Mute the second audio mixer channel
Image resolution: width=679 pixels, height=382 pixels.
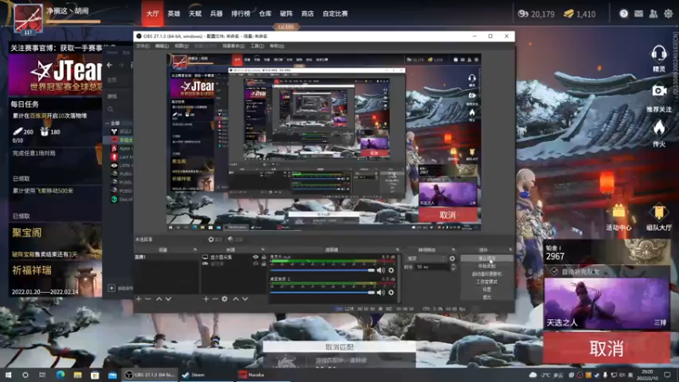click(x=380, y=292)
